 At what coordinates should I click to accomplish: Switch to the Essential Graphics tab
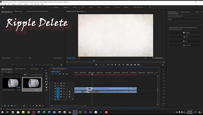[185, 12]
